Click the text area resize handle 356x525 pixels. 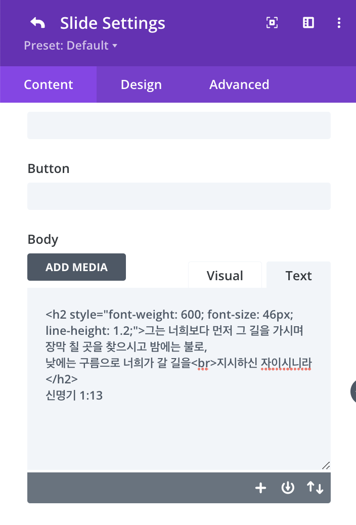[326, 465]
